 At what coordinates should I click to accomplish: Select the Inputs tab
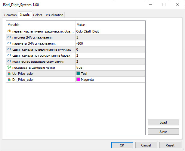[25, 15]
